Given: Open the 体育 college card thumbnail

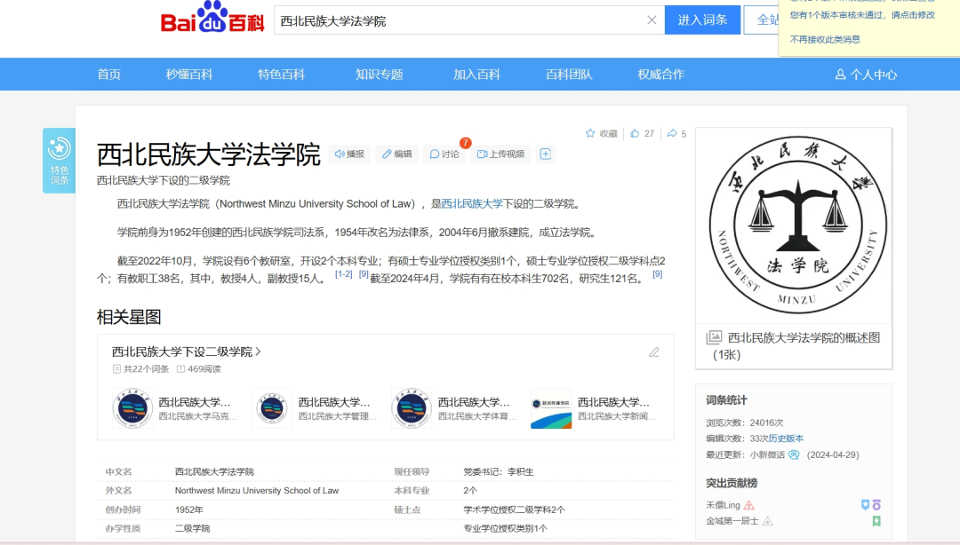Looking at the screenshot, I should tap(412, 408).
